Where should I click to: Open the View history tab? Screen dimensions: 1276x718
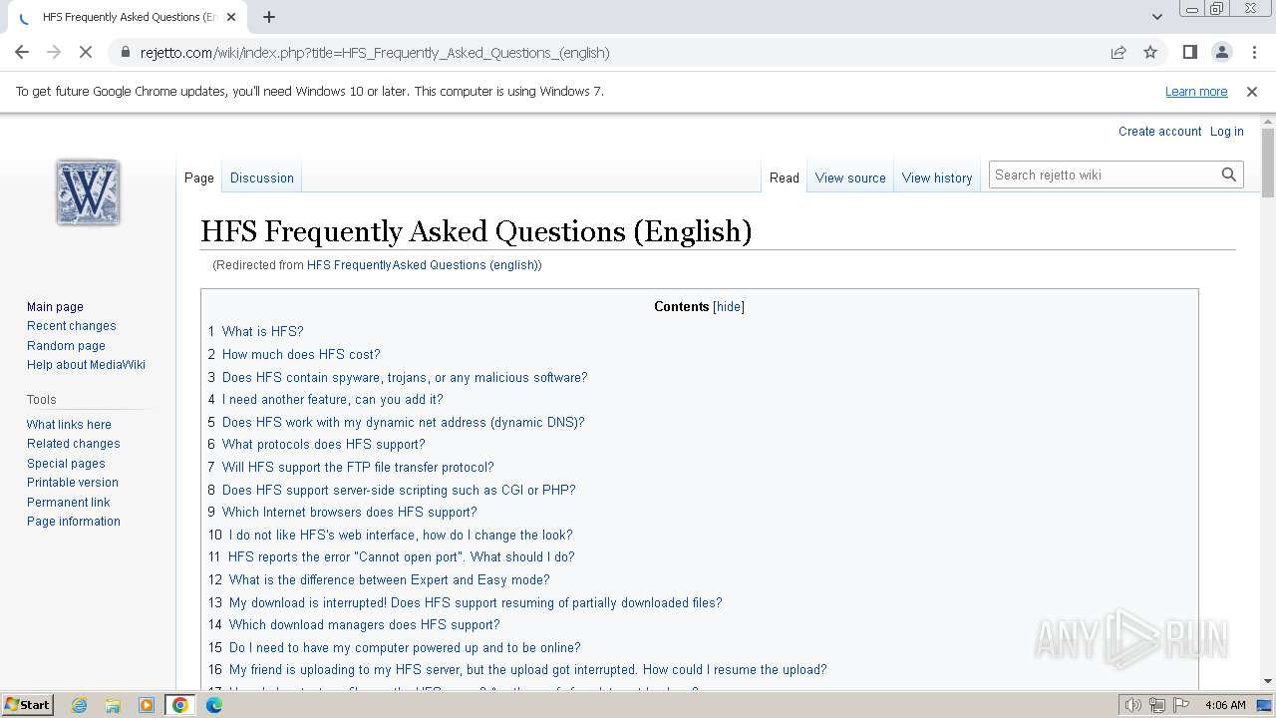tap(936, 178)
